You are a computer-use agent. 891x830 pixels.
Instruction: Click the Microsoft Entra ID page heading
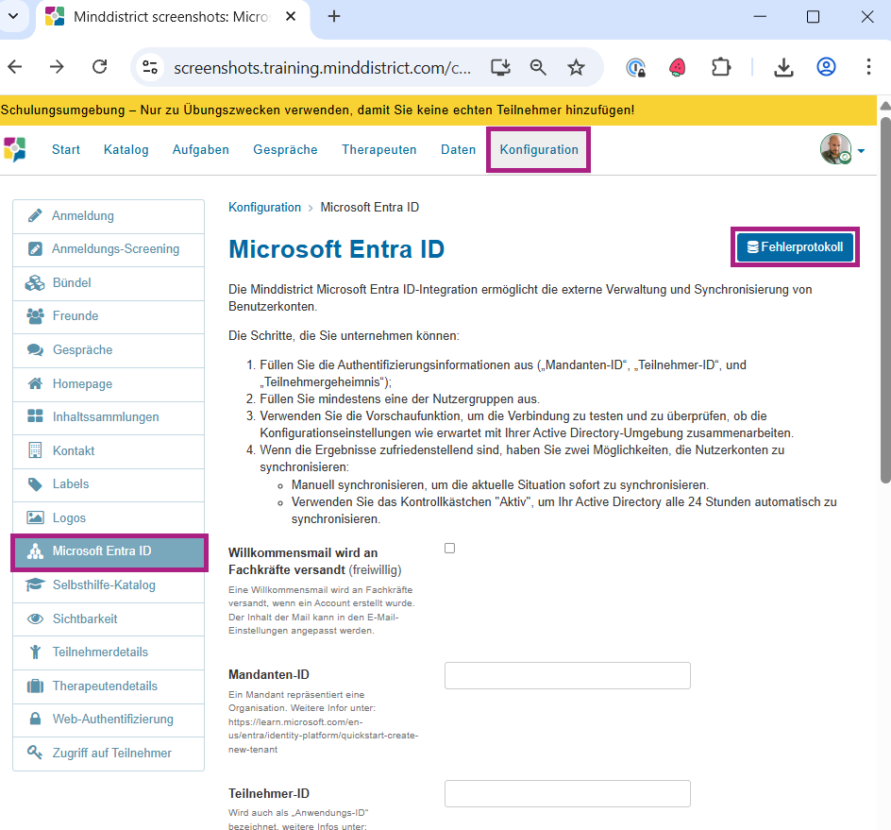coord(336,249)
